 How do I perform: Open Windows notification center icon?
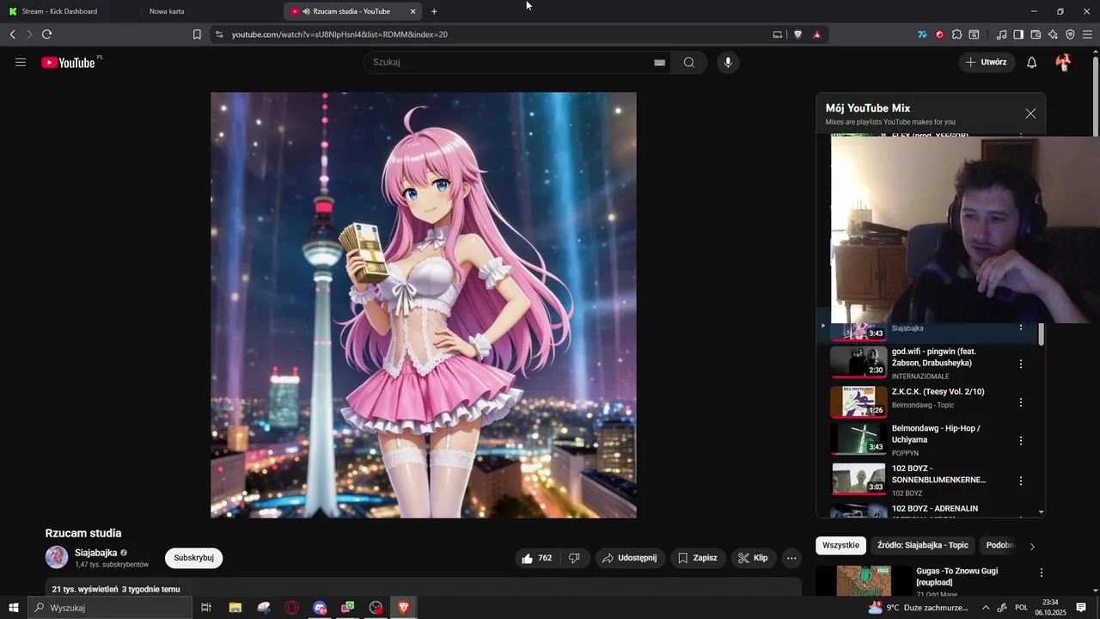pos(1081,608)
